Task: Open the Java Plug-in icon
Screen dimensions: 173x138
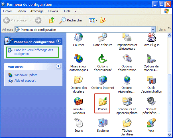Action: coord(151,39)
